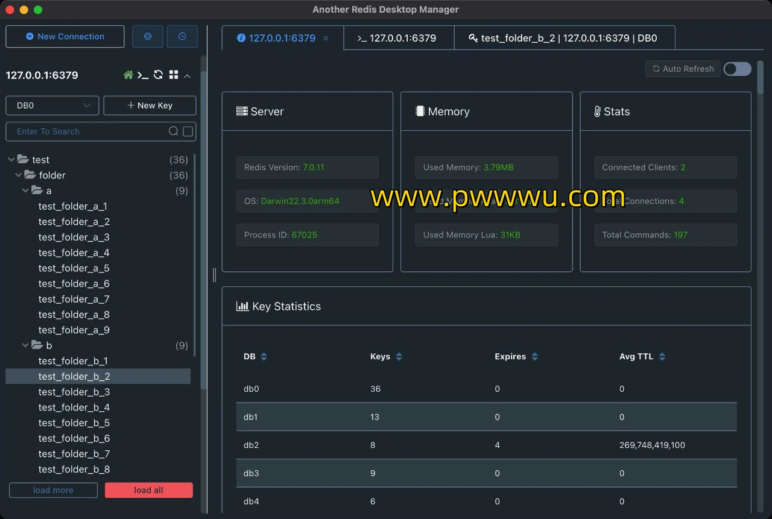Click the folder icon next to 'a'
The height and width of the screenshot is (519, 772).
click(37, 190)
